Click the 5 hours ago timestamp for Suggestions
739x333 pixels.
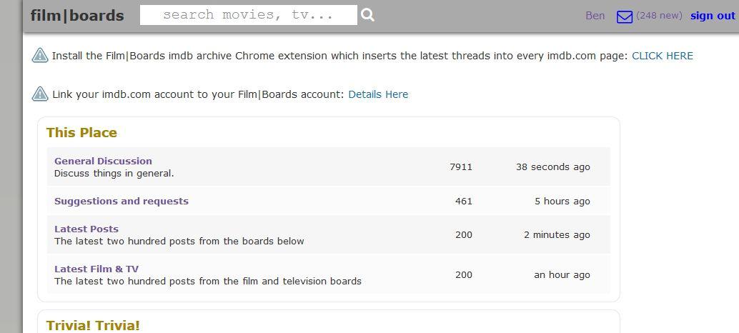562,201
